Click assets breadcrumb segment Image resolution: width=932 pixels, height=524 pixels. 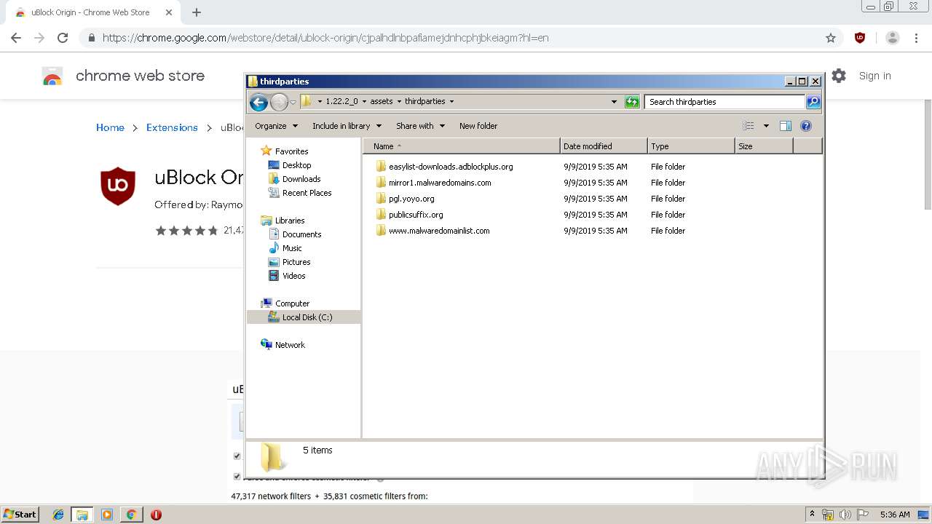(x=382, y=102)
